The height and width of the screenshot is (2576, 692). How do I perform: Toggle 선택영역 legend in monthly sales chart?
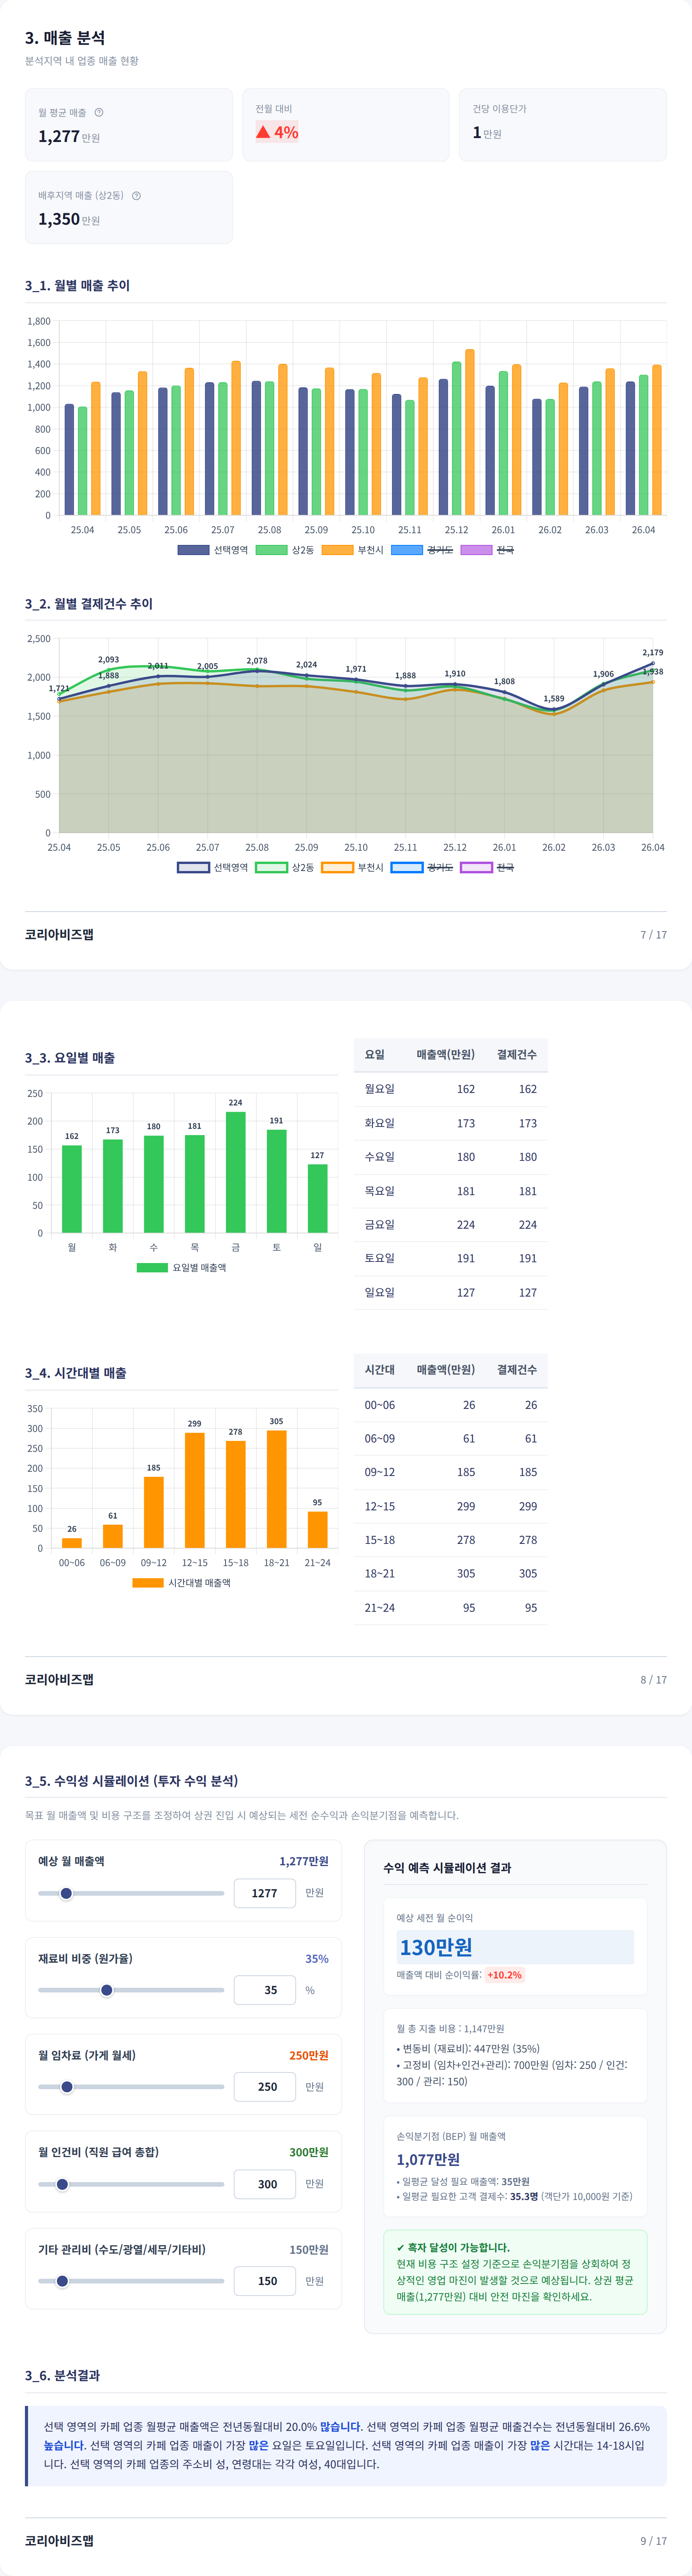click(x=213, y=550)
